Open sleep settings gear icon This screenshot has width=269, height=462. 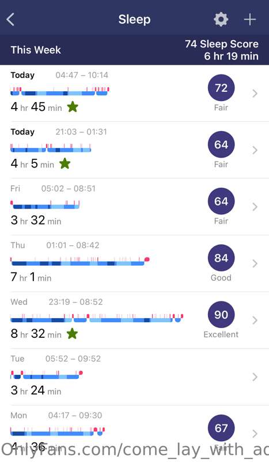[221, 20]
